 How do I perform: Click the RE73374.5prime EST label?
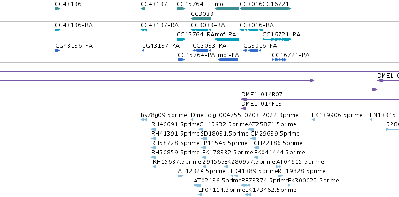[265, 181]
